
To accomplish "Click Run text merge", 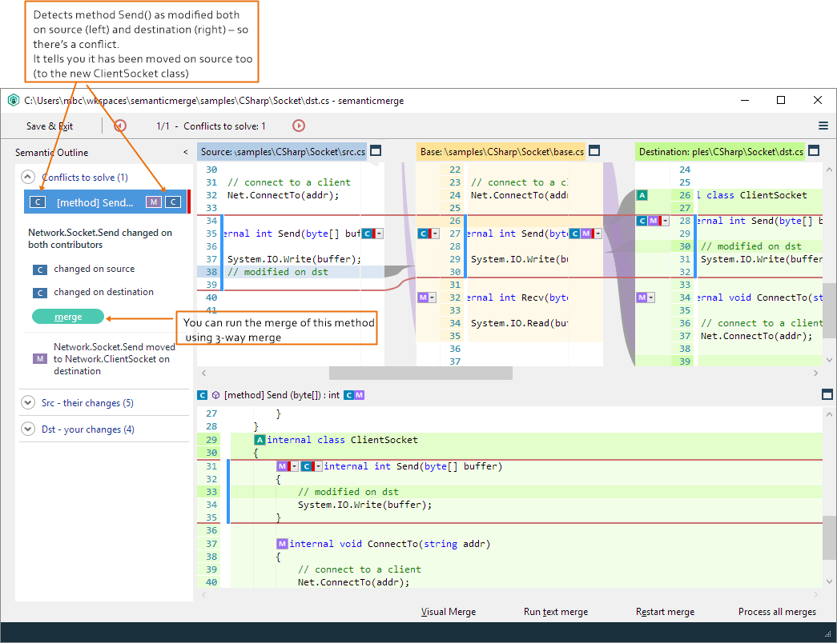I will click(x=556, y=612).
